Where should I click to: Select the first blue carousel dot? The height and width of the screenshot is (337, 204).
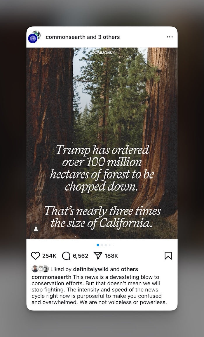click(x=98, y=245)
